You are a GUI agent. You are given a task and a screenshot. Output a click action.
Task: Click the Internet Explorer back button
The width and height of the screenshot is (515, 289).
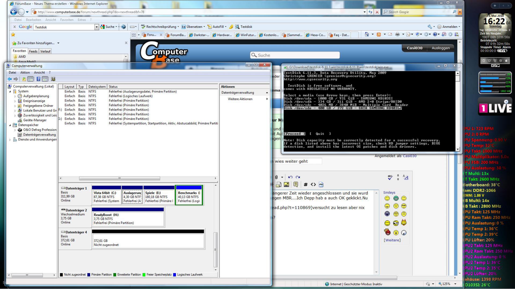13,12
